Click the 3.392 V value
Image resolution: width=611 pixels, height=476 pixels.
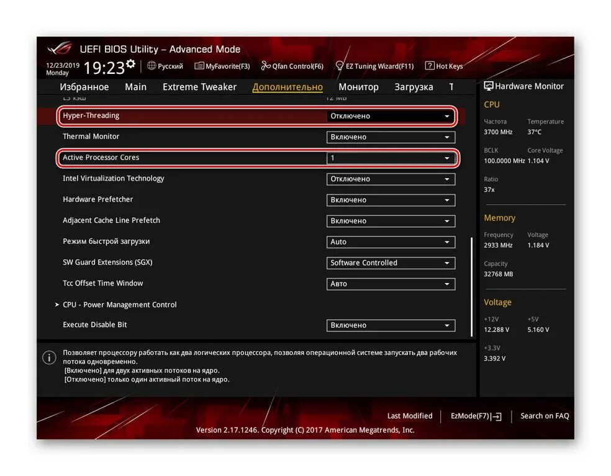(x=494, y=359)
